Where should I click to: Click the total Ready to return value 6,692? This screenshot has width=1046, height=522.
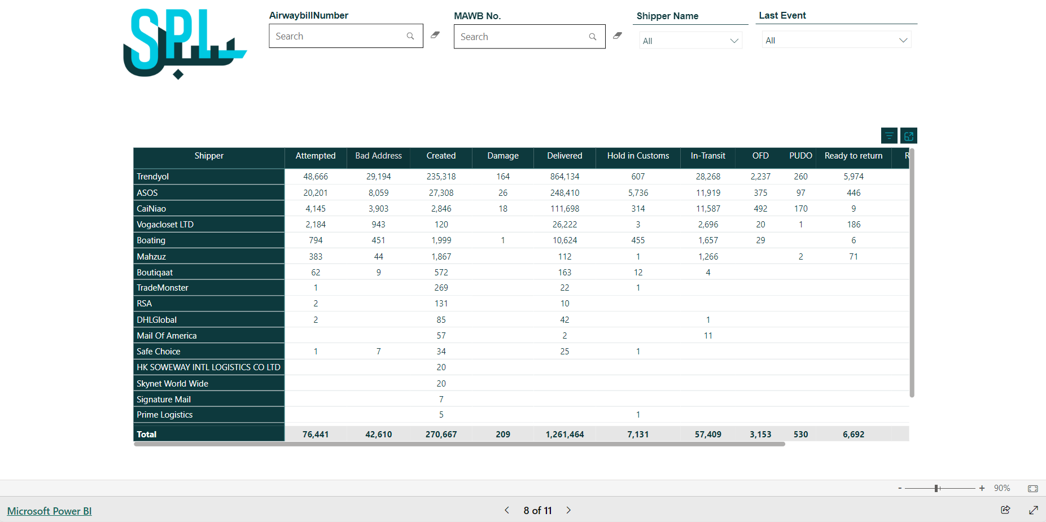(x=854, y=435)
